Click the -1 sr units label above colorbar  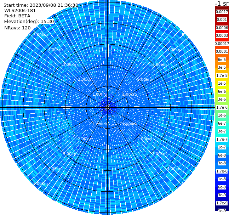222,4
